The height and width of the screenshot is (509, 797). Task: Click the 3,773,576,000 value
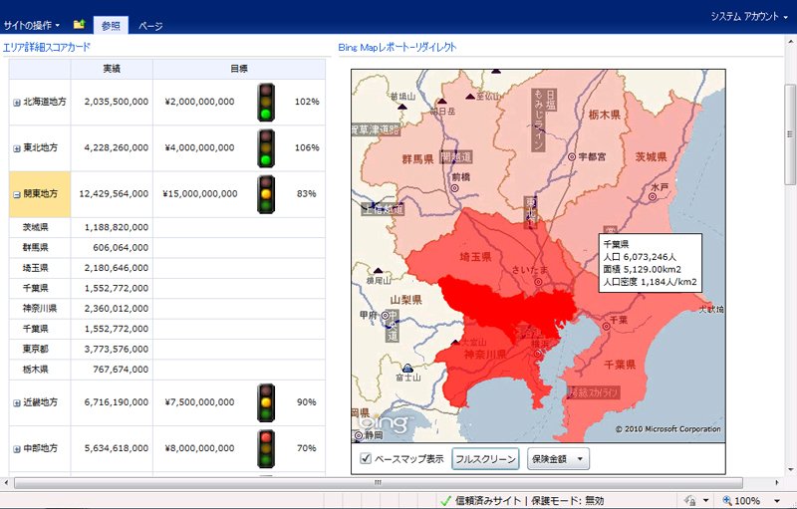coord(117,349)
